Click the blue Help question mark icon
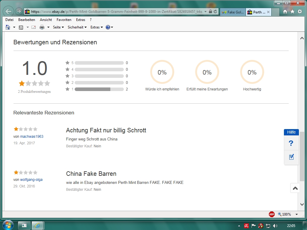This screenshot has width=307, height=230. click(x=108, y=27)
